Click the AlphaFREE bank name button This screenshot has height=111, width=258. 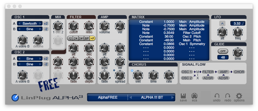108,97
